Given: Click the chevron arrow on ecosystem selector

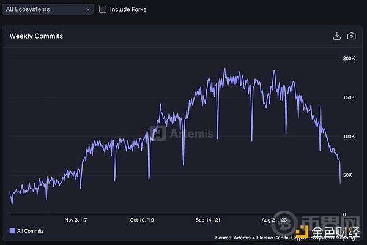Looking at the screenshot, I should click(89, 9).
